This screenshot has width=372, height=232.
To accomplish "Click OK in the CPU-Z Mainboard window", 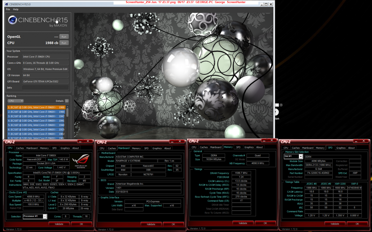I will (x=174, y=224).
